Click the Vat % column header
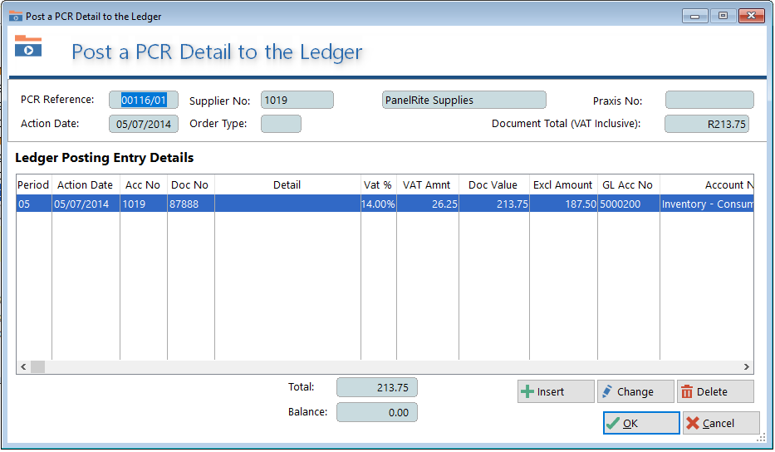The width and height of the screenshot is (775, 452). coord(378,185)
